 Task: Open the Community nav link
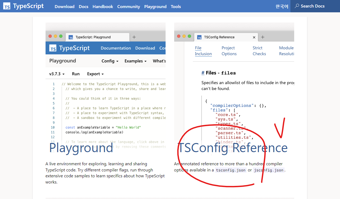(129, 6)
